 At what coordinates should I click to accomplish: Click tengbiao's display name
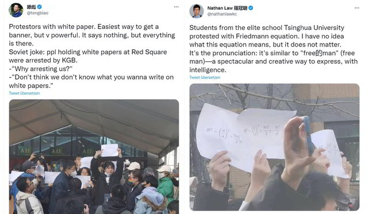coord(31,7)
